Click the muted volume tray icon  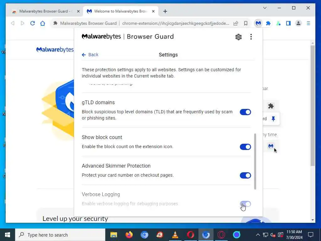(x=273, y=235)
